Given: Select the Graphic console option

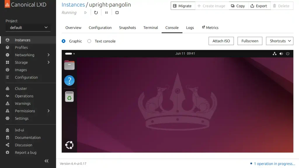Looking at the screenshot, I should click(63, 41).
